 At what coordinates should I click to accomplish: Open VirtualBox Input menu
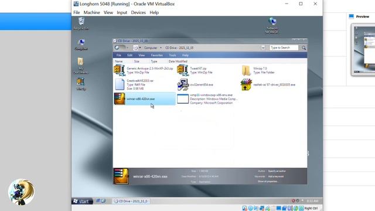click(122, 12)
